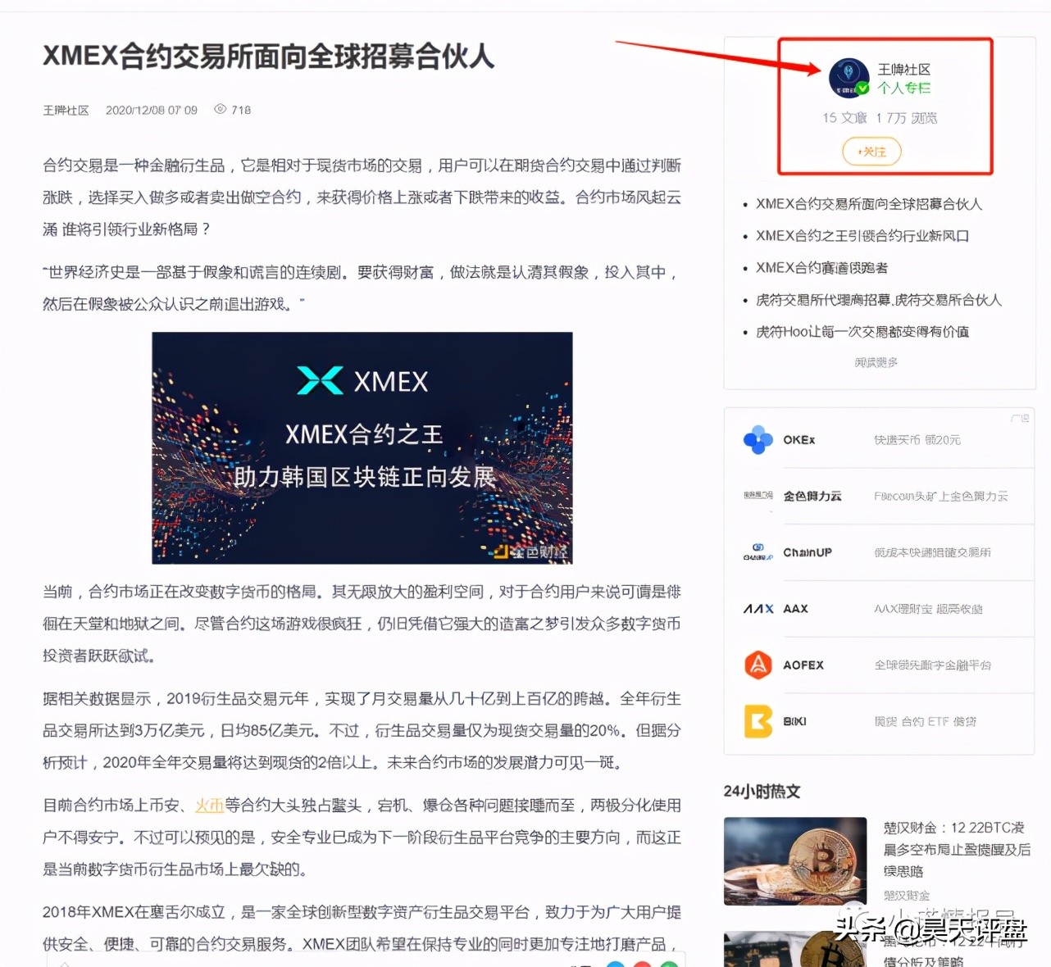Click the 广告 corner marker on exchange panel
This screenshot has height=967, width=1051.
click(1021, 416)
